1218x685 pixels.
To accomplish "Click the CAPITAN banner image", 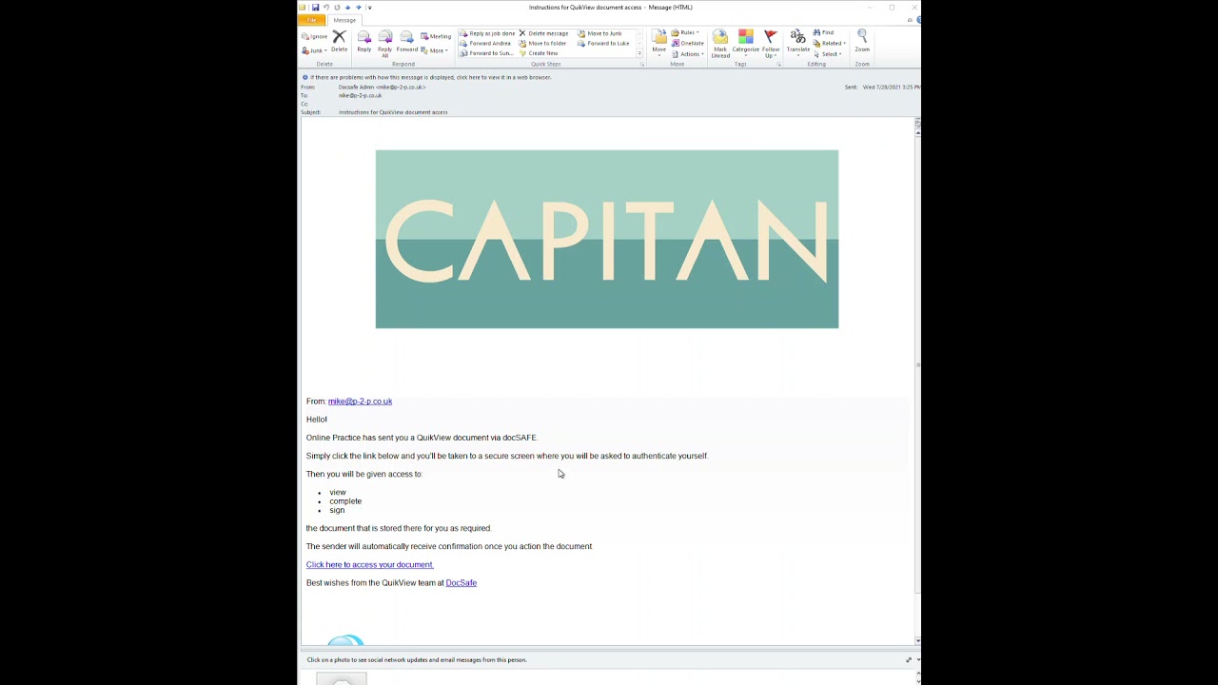I will [607, 239].
